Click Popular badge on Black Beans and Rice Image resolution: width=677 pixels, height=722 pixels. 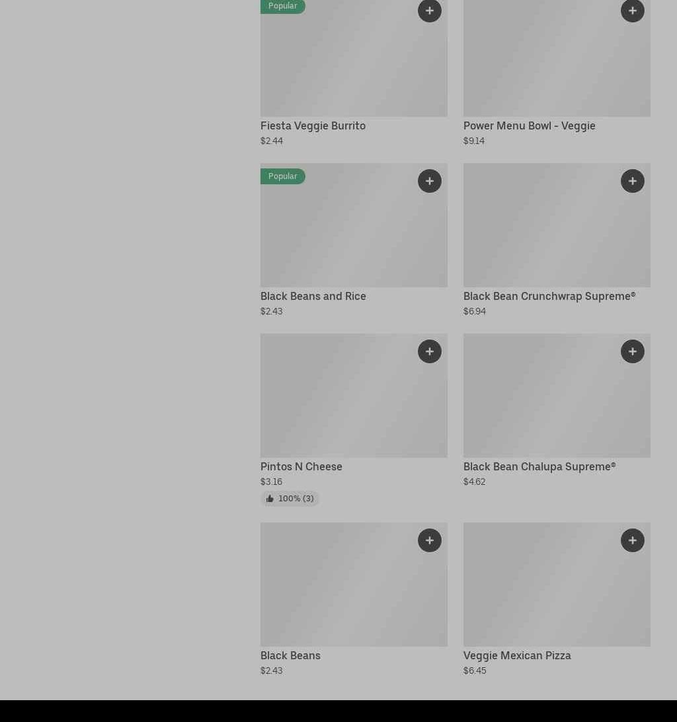[282, 176]
